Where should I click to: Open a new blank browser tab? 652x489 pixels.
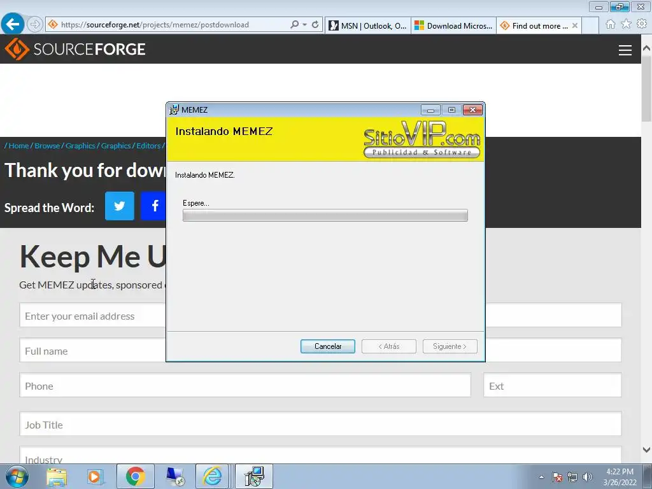click(x=590, y=25)
